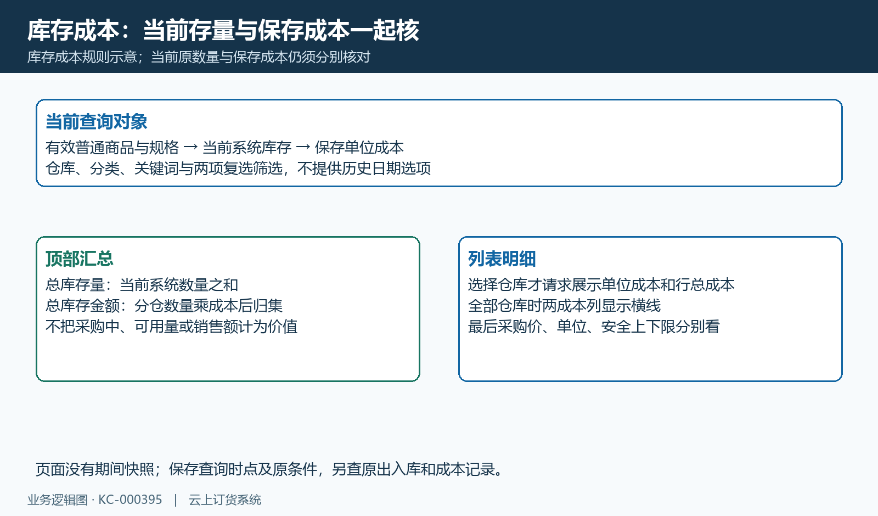Select the heading '列表明细'
878x516 pixels.
502,259
